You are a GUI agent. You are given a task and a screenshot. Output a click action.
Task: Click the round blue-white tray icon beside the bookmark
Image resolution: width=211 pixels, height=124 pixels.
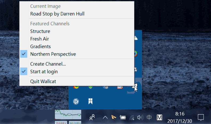[76, 101]
